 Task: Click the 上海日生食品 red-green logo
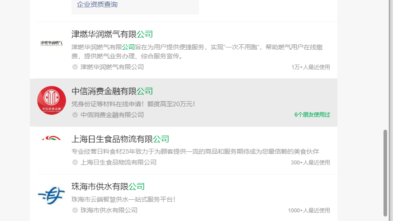[52, 138]
